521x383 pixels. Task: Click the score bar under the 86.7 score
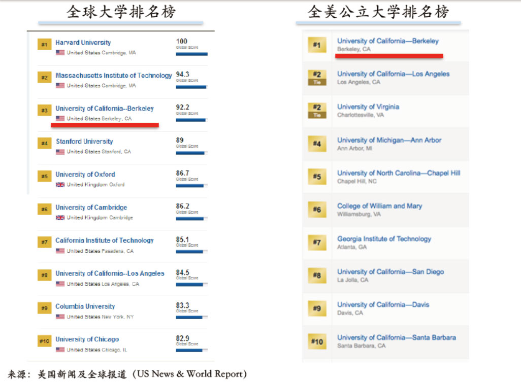point(192,186)
